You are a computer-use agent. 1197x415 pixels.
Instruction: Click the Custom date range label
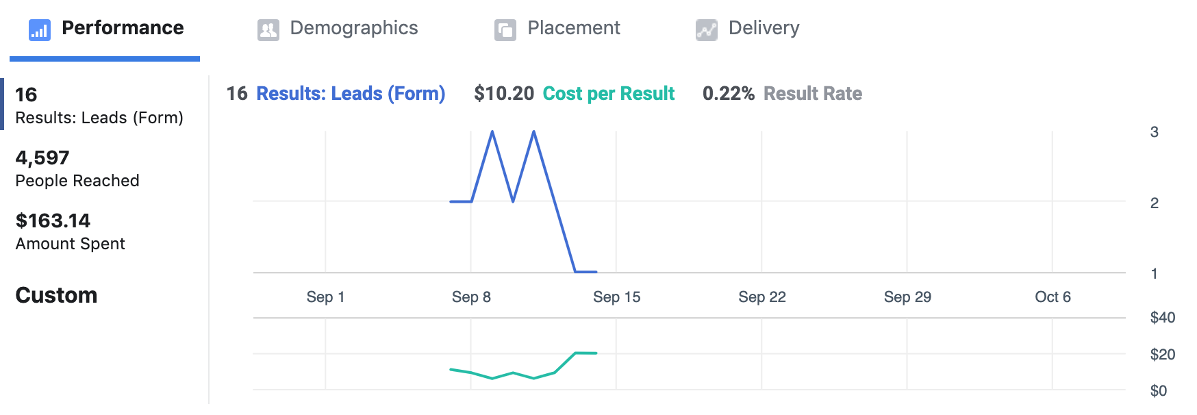tap(56, 295)
